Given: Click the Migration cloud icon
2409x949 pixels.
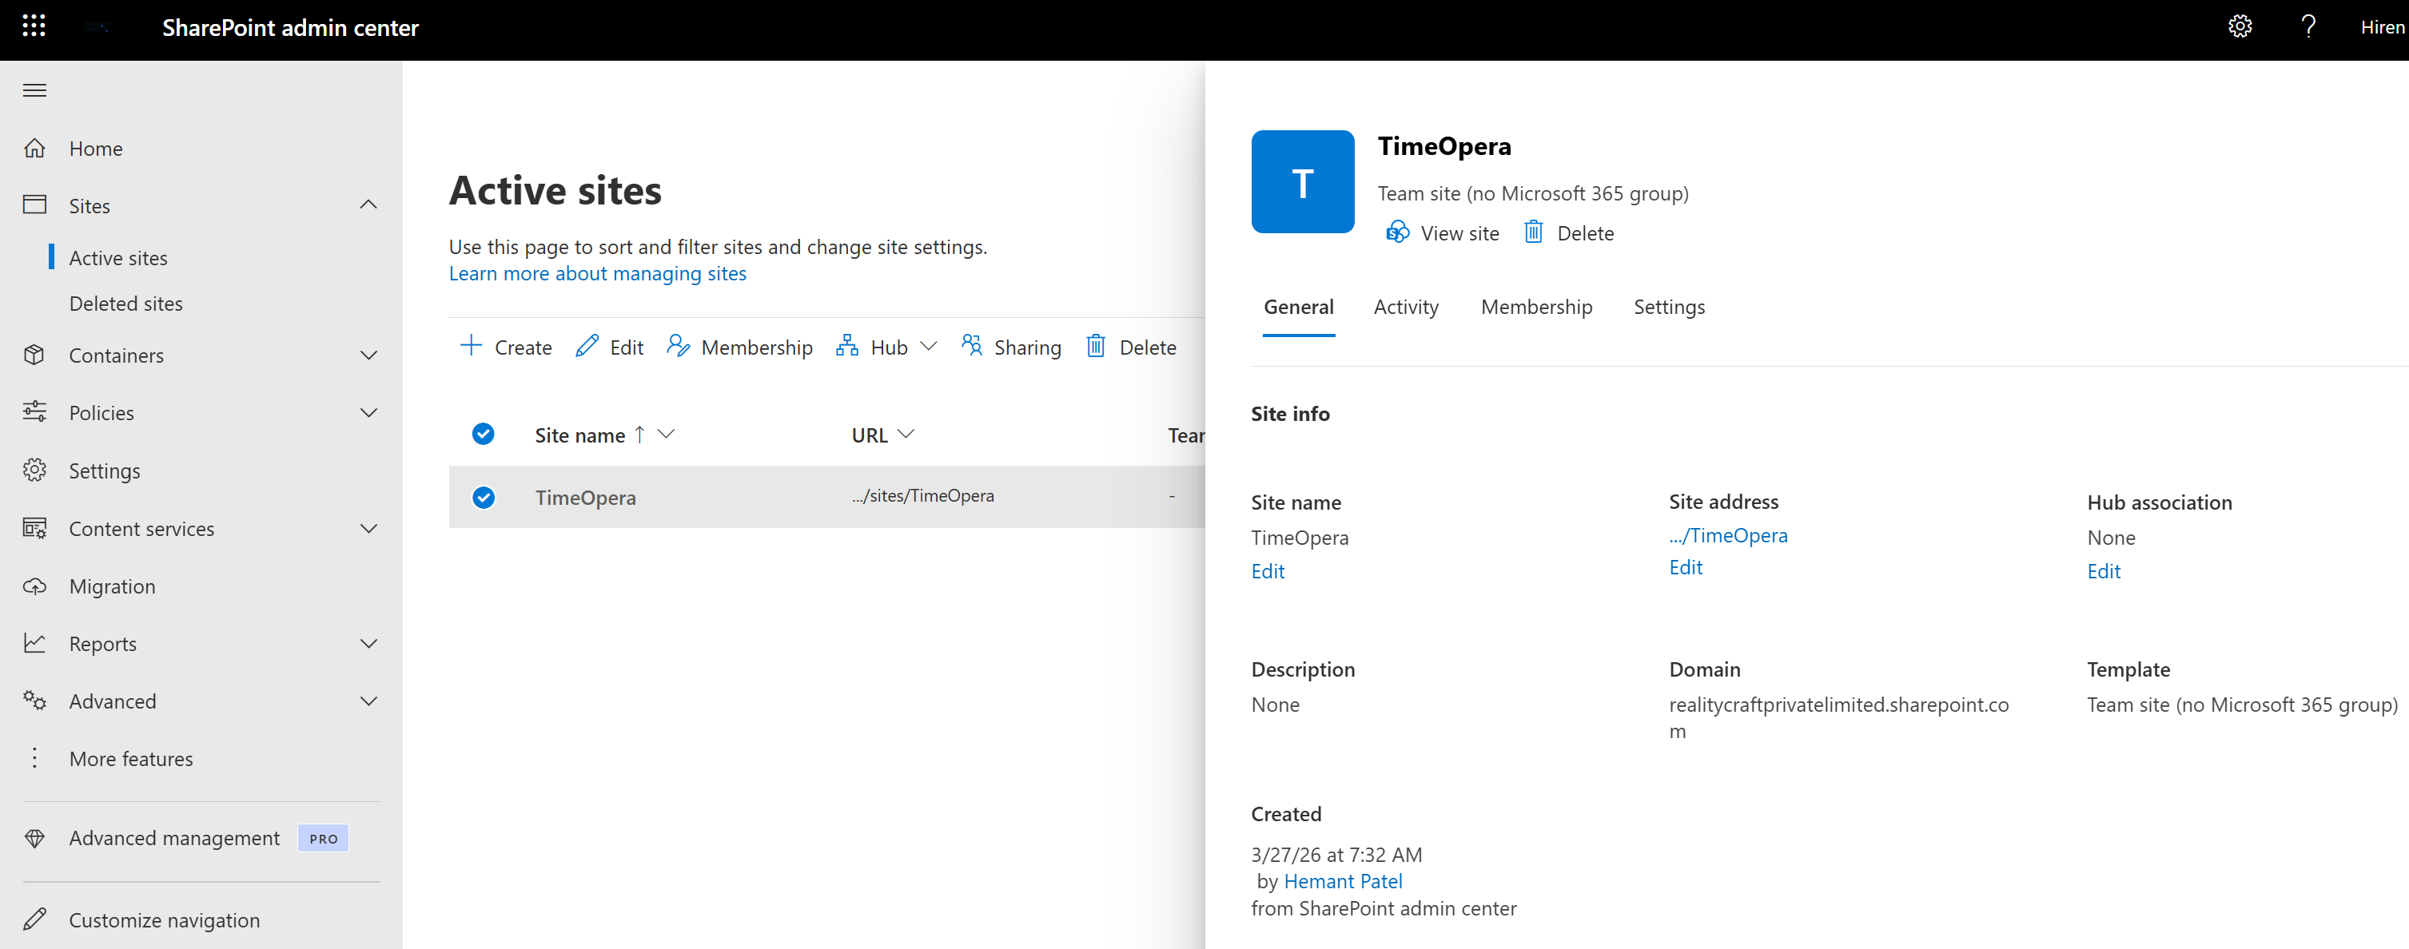Looking at the screenshot, I should pyautogui.click(x=34, y=586).
